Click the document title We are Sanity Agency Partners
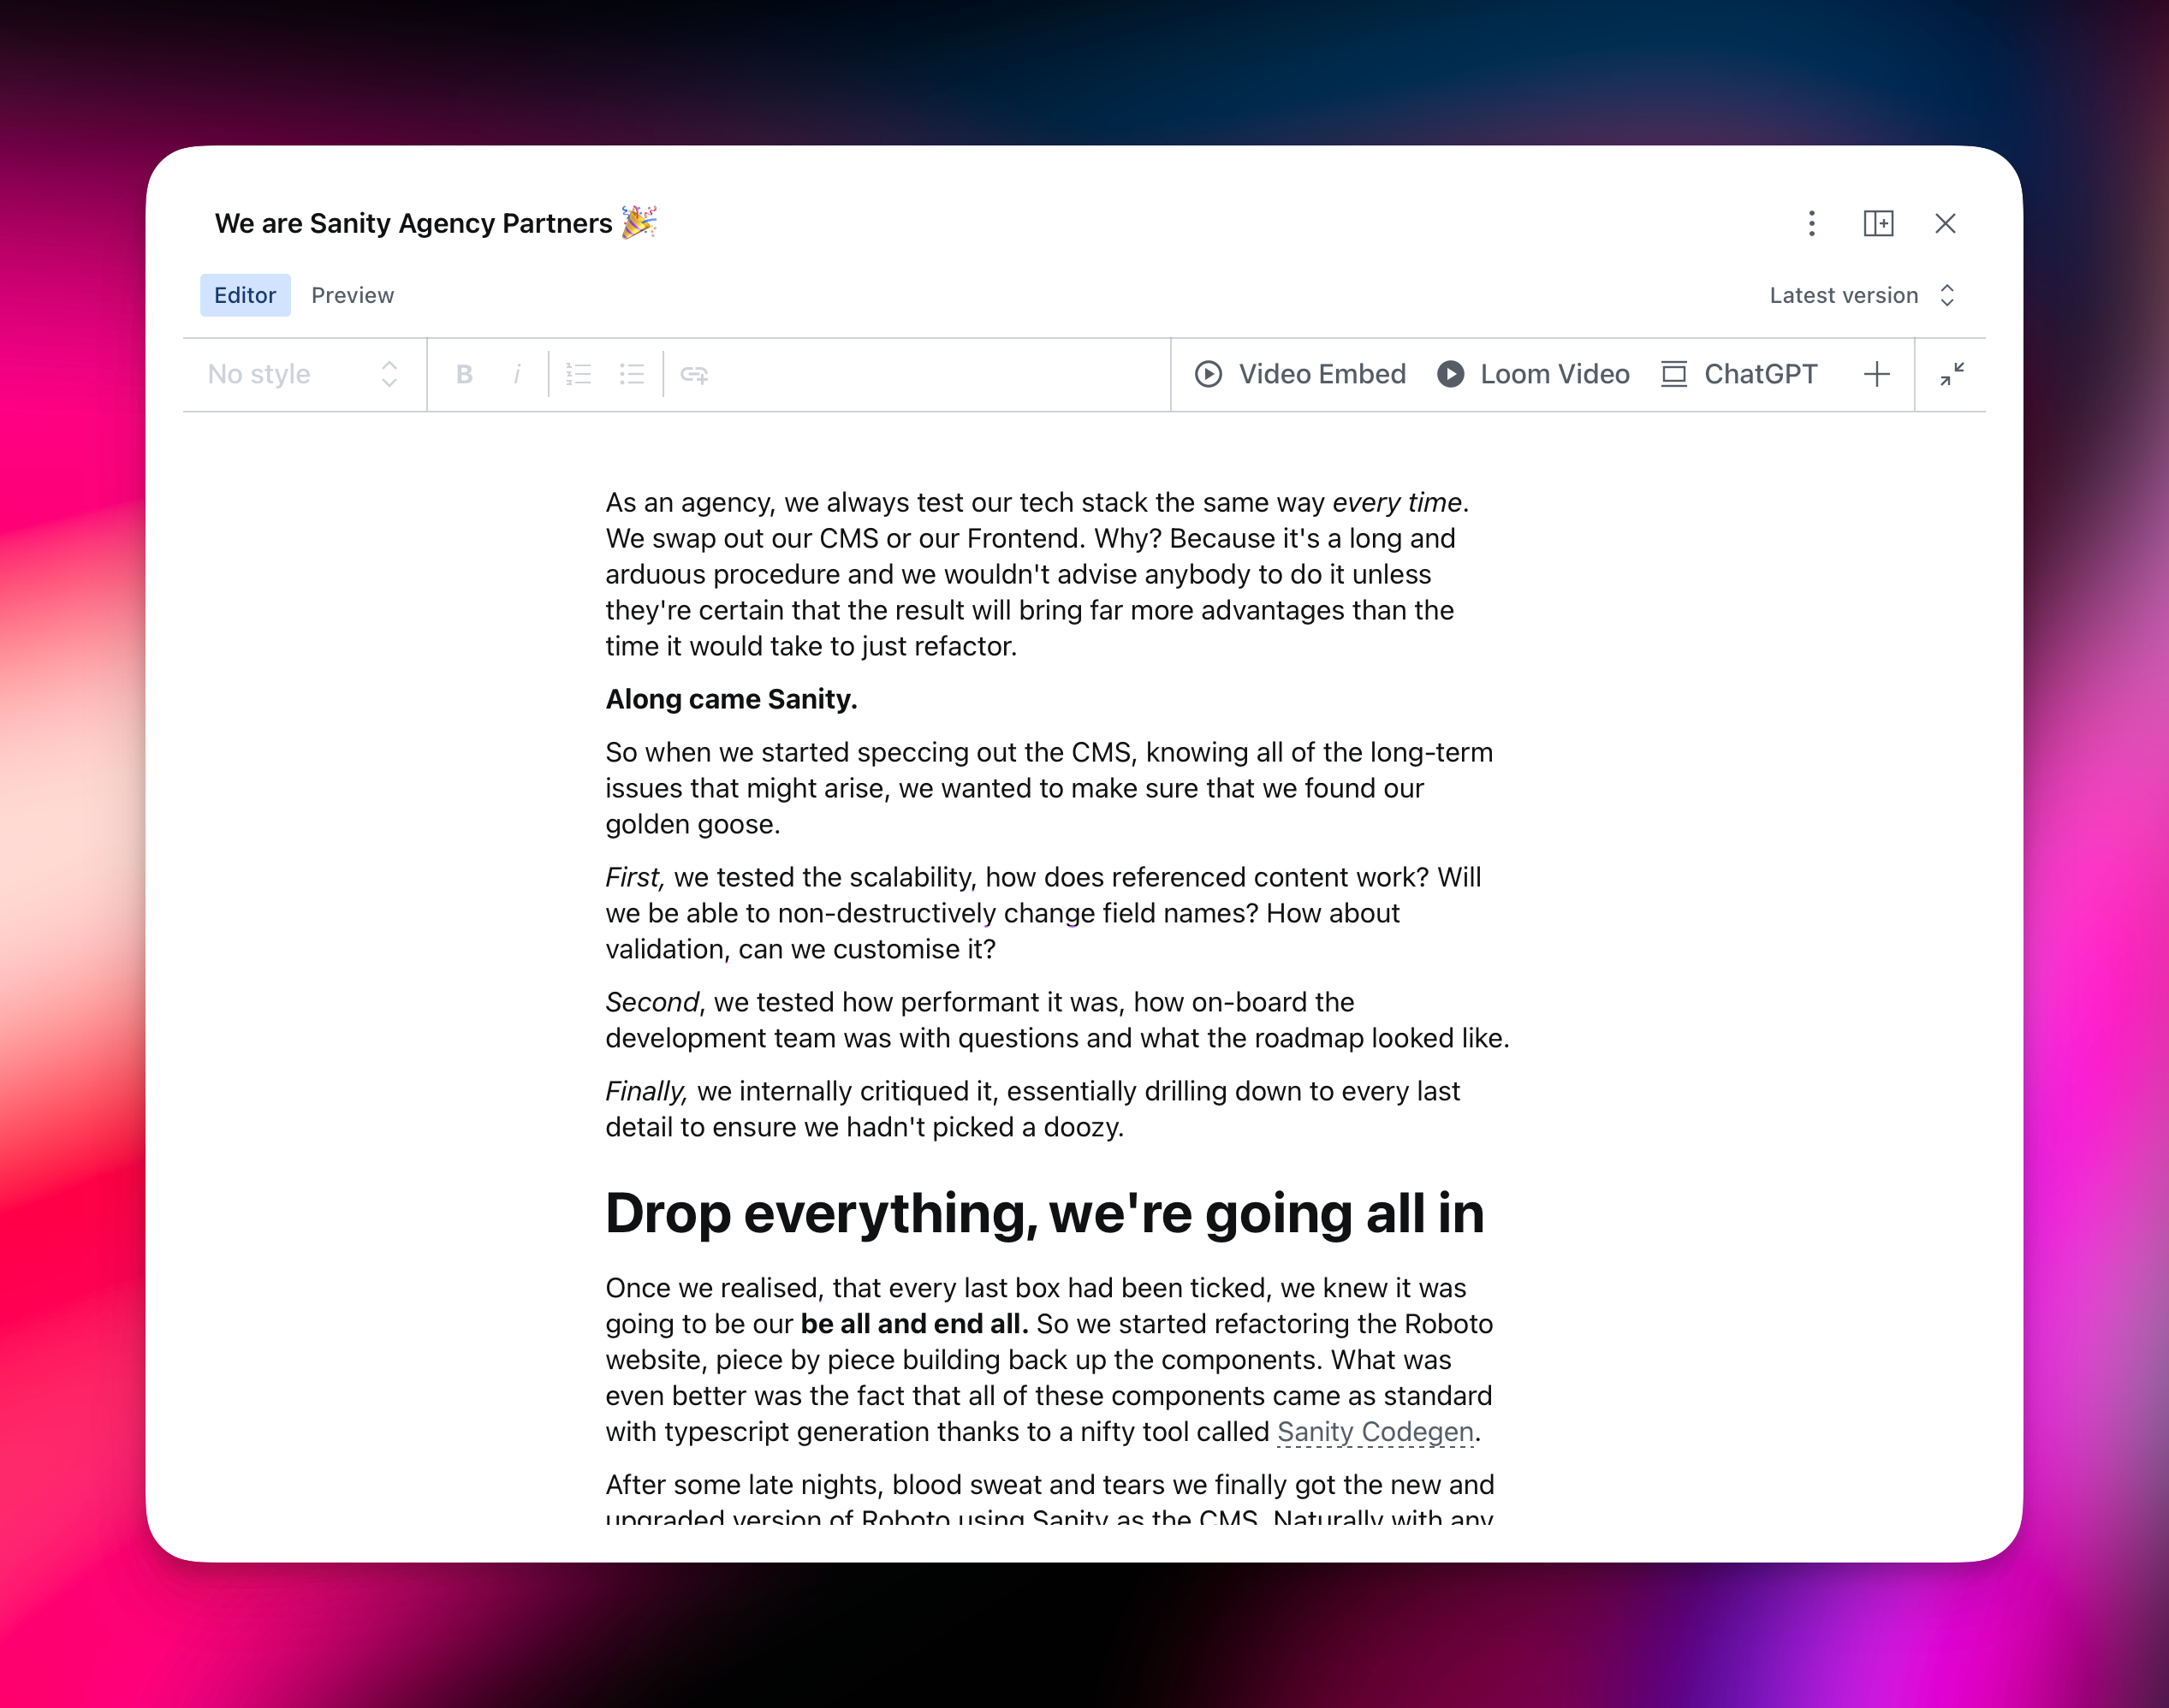The width and height of the screenshot is (2169, 1708). pos(413,223)
